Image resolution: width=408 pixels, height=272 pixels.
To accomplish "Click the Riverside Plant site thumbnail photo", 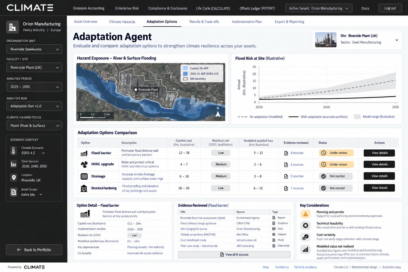I will click(326, 40).
